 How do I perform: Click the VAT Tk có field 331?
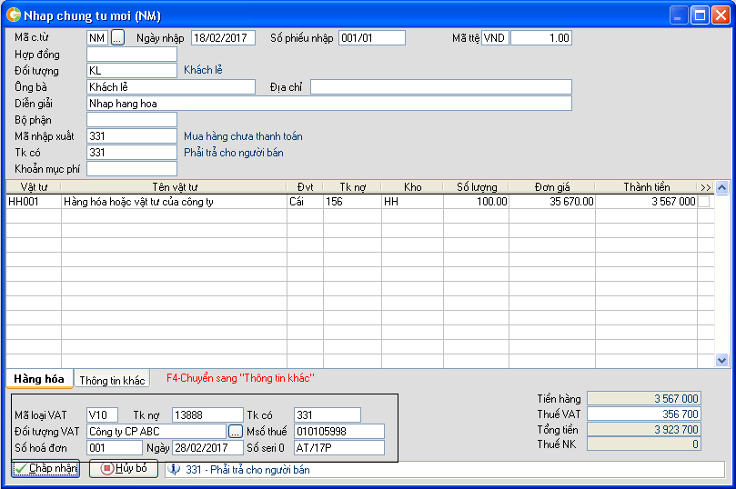[x=328, y=415]
